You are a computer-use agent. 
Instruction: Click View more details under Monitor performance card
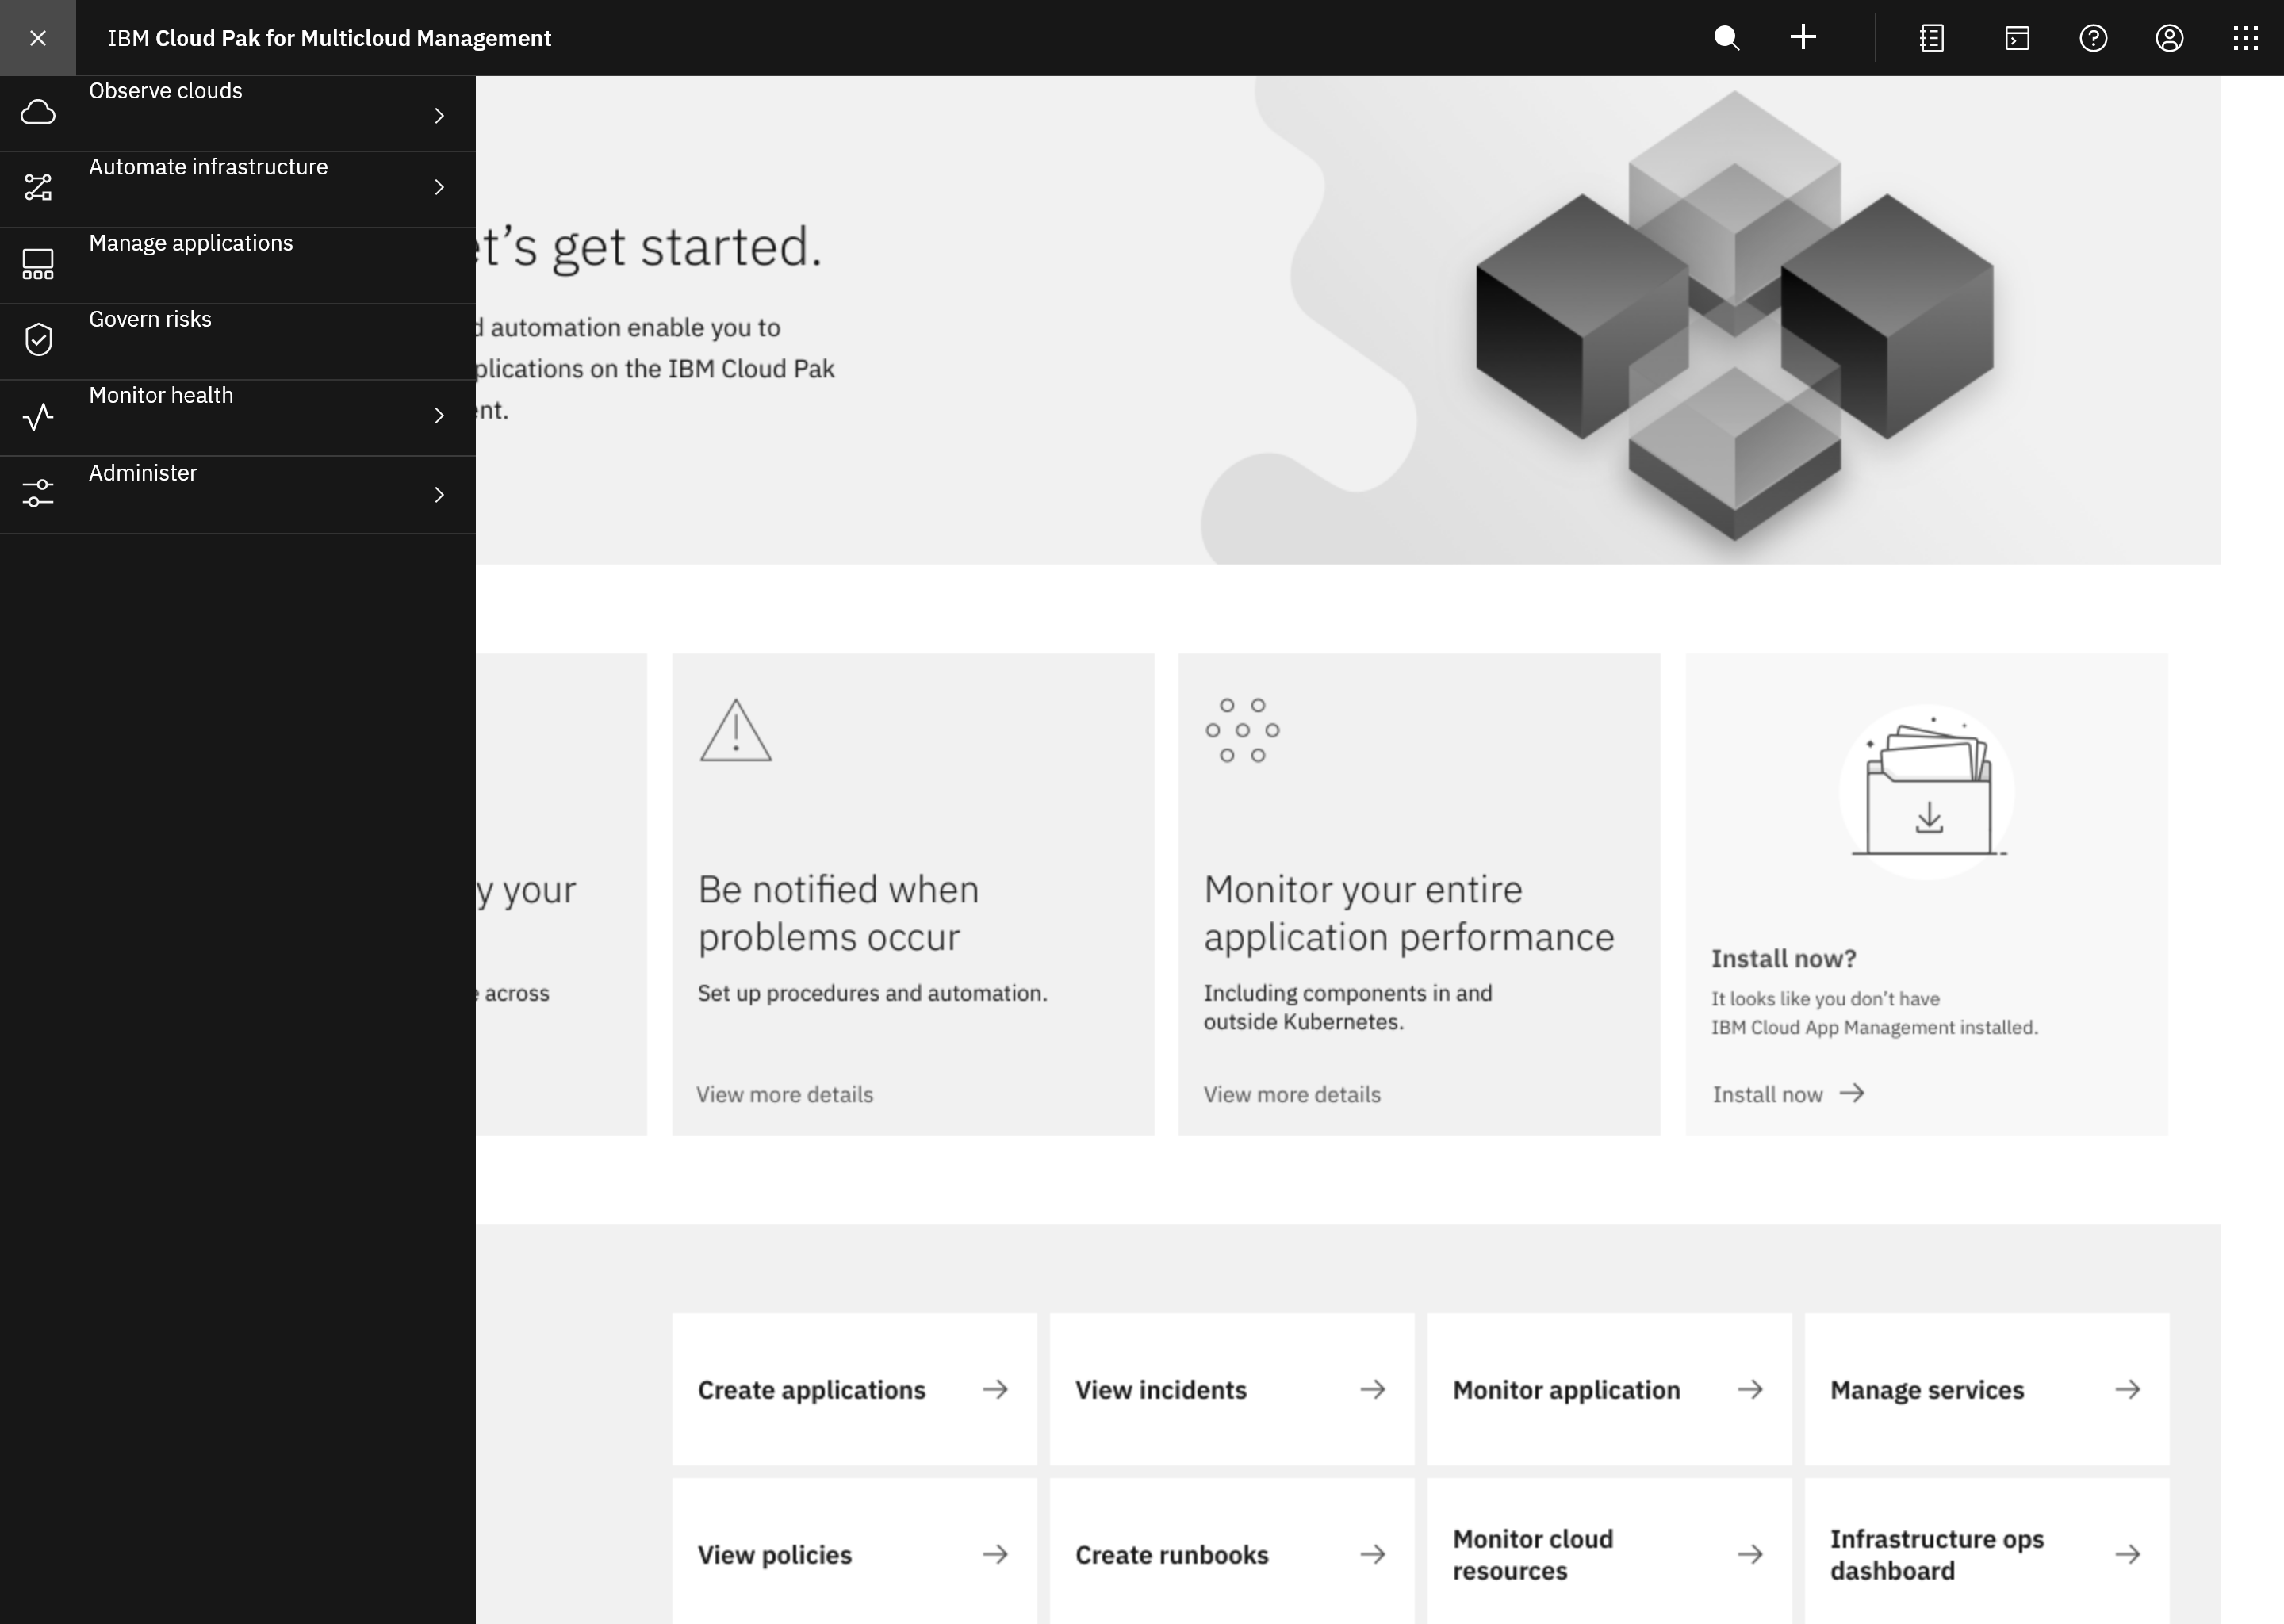1292,1094
